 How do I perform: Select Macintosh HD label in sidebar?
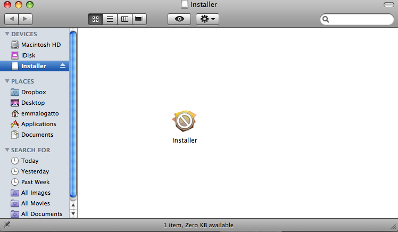coord(41,45)
